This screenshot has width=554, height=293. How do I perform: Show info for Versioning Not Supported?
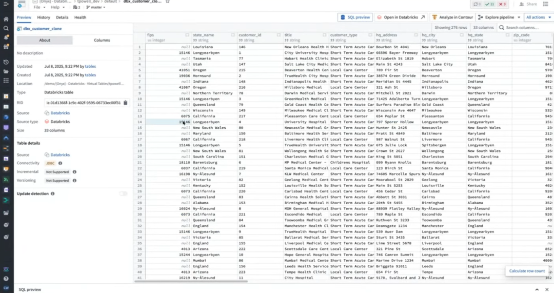pyautogui.click(x=74, y=181)
